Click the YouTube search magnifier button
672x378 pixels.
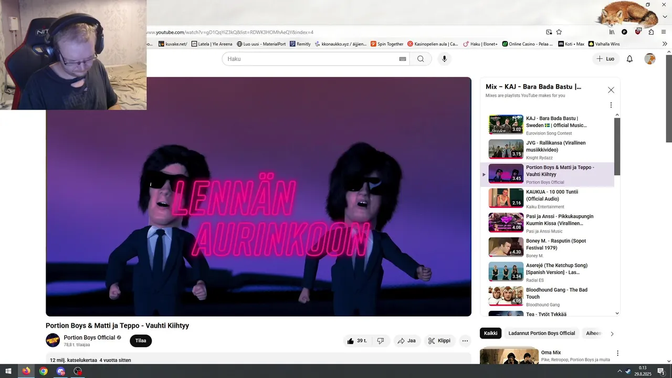[421, 59]
